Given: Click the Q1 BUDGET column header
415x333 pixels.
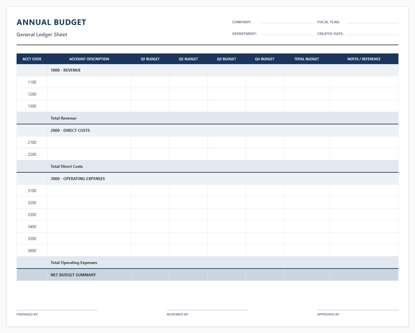Looking at the screenshot, I should (x=150, y=59).
